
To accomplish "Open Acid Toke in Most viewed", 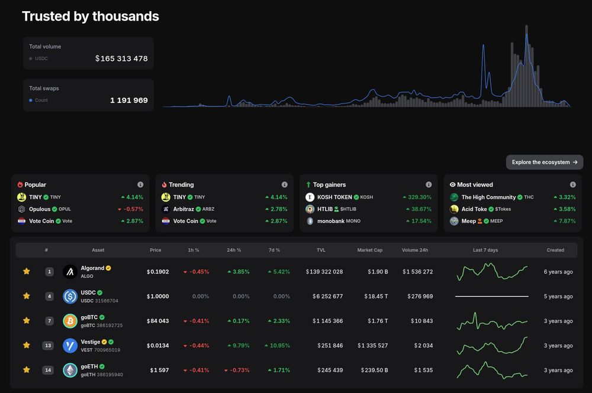I will 513,209.
